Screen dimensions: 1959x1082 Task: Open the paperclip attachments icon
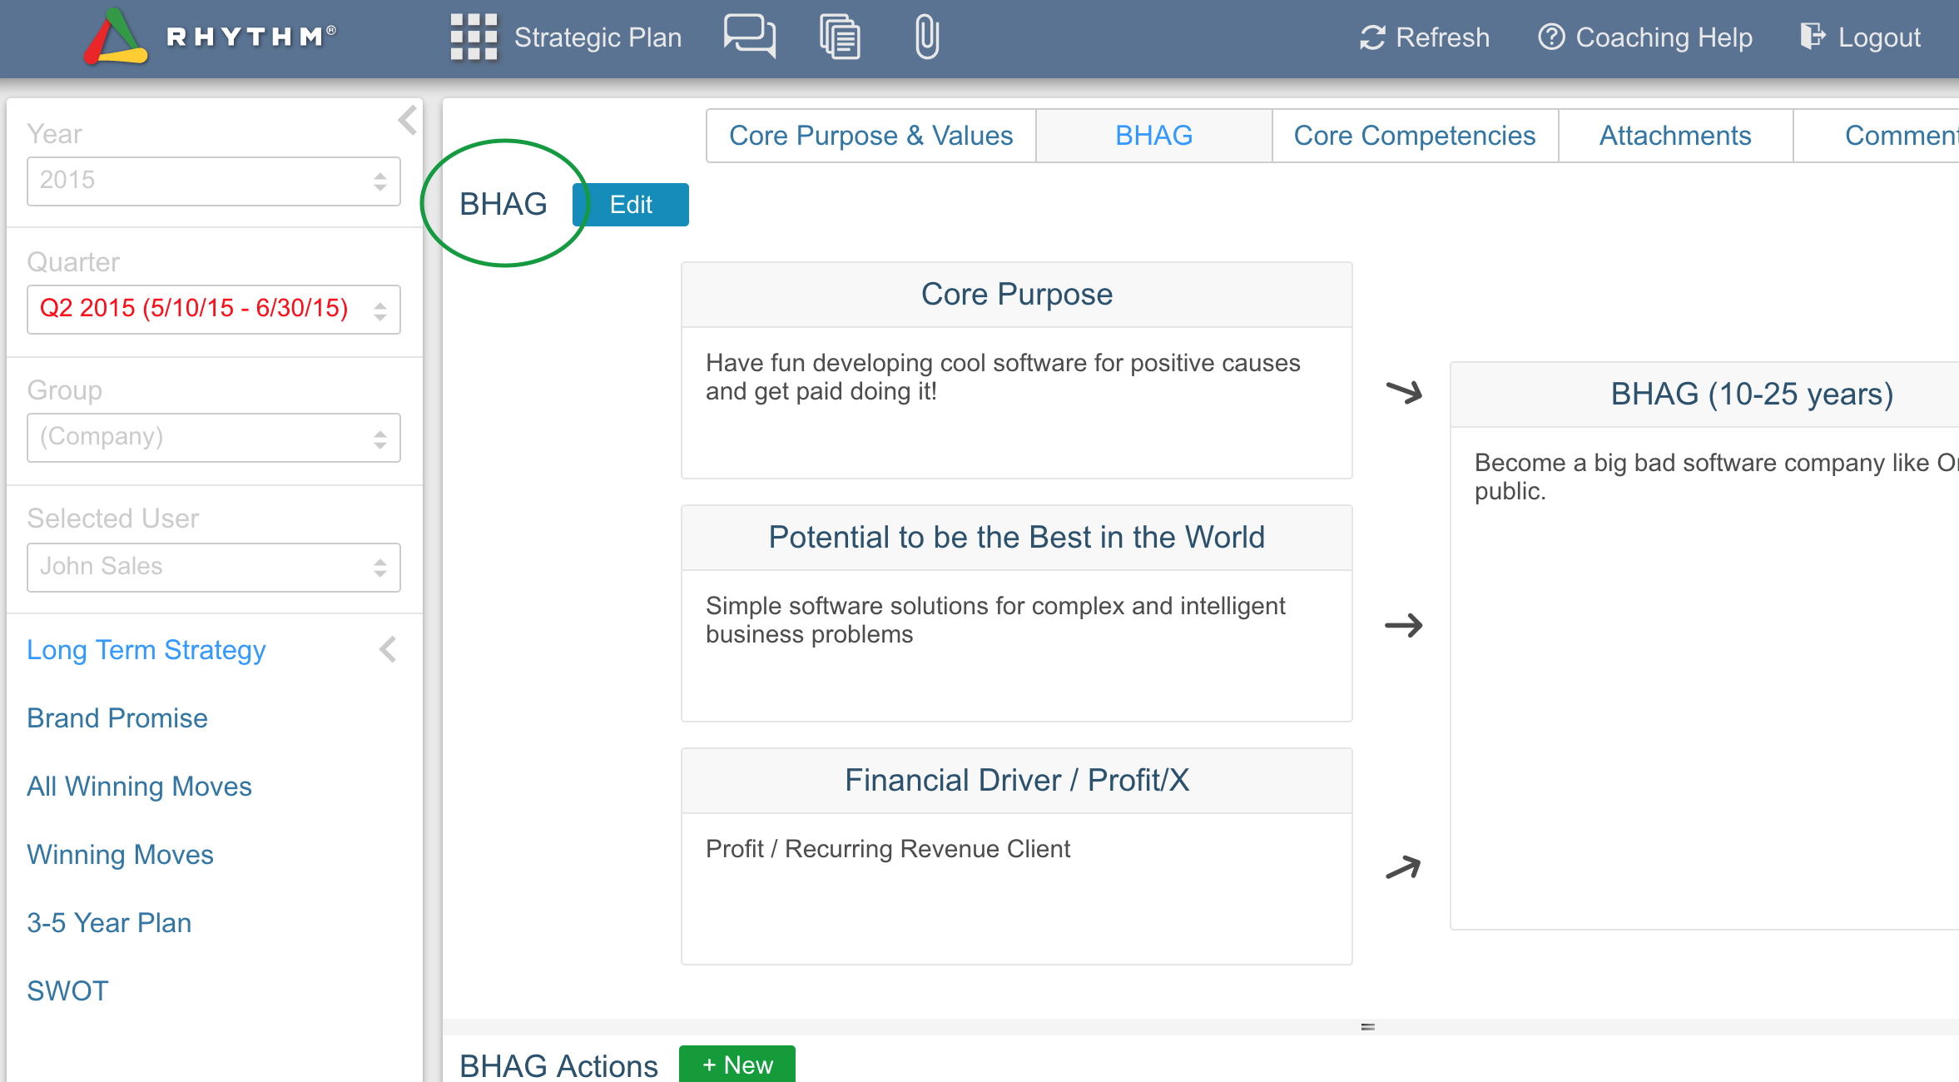[927, 37]
